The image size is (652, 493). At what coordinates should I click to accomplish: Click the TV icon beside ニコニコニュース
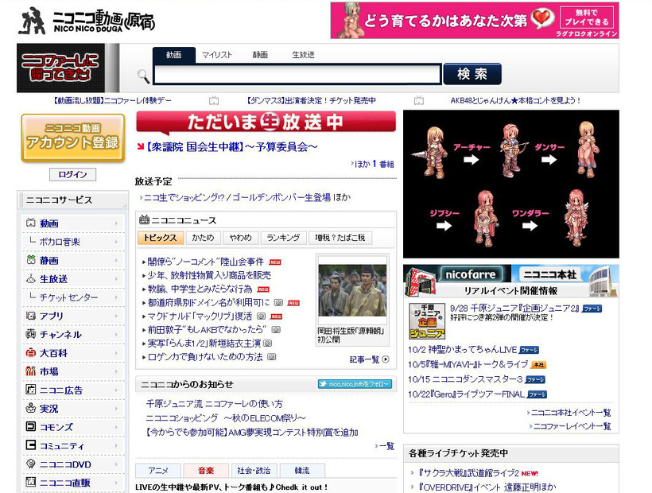pos(144,219)
